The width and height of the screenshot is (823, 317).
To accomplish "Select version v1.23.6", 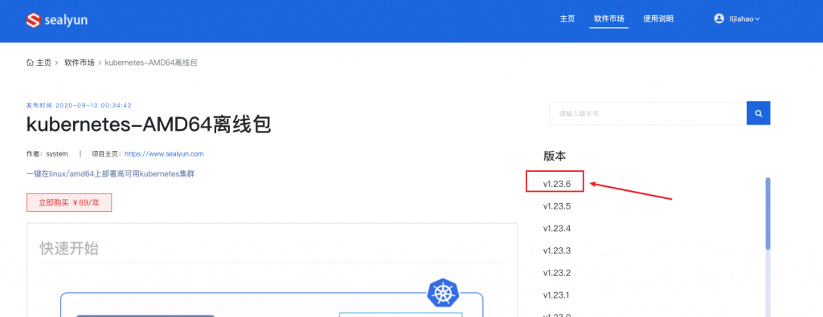I will 557,184.
